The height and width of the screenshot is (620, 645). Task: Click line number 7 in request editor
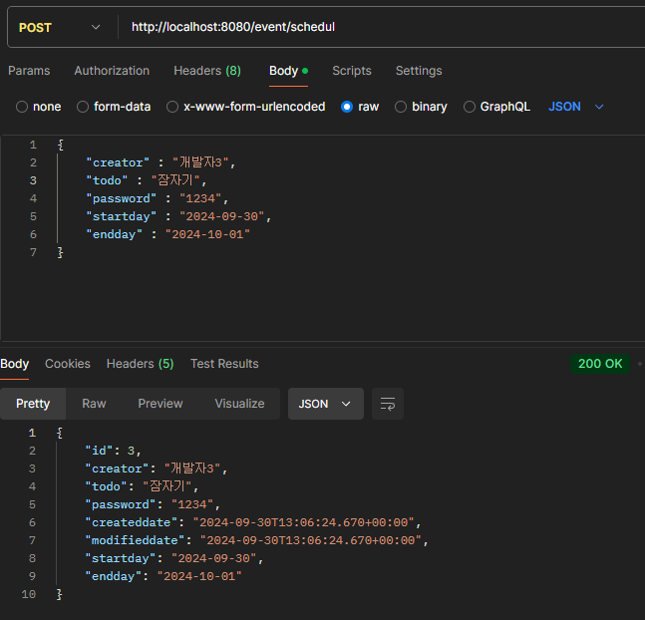tap(33, 252)
